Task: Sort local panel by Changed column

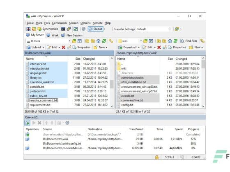Action: 89,59
